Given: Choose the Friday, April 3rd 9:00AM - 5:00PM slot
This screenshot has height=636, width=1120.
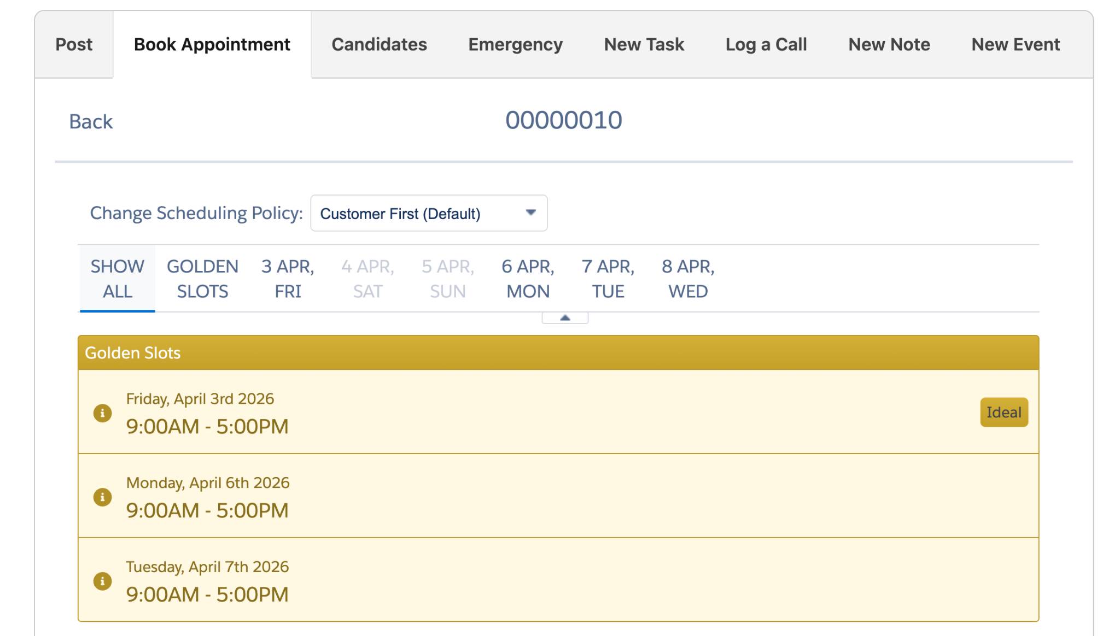Looking at the screenshot, I should (x=558, y=412).
